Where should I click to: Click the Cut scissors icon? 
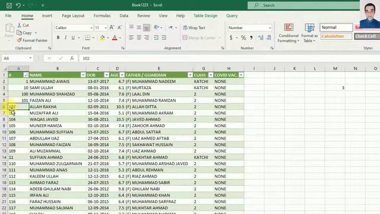tap(19, 25)
